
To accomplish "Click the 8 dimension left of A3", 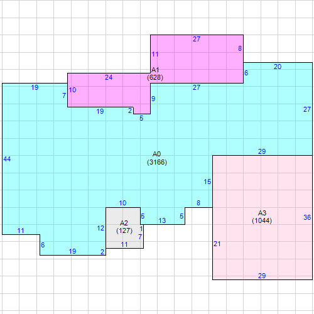I will pyautogui.click(x=198, y=203).
